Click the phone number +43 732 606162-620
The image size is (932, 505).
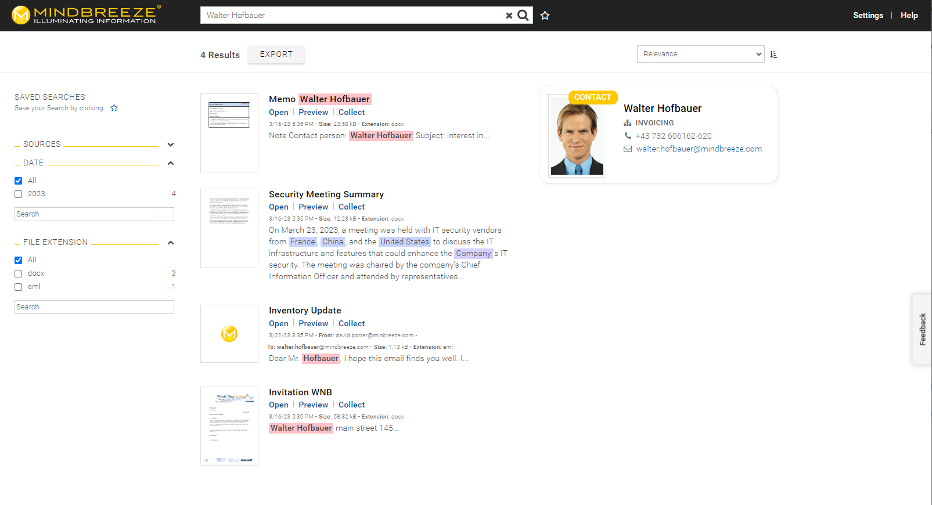[x=674, y=136]
